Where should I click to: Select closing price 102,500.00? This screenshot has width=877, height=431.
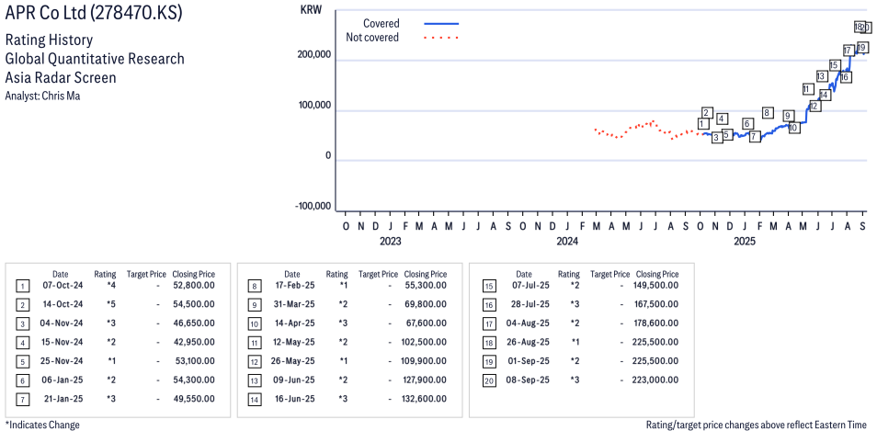[x=424, y=342]
